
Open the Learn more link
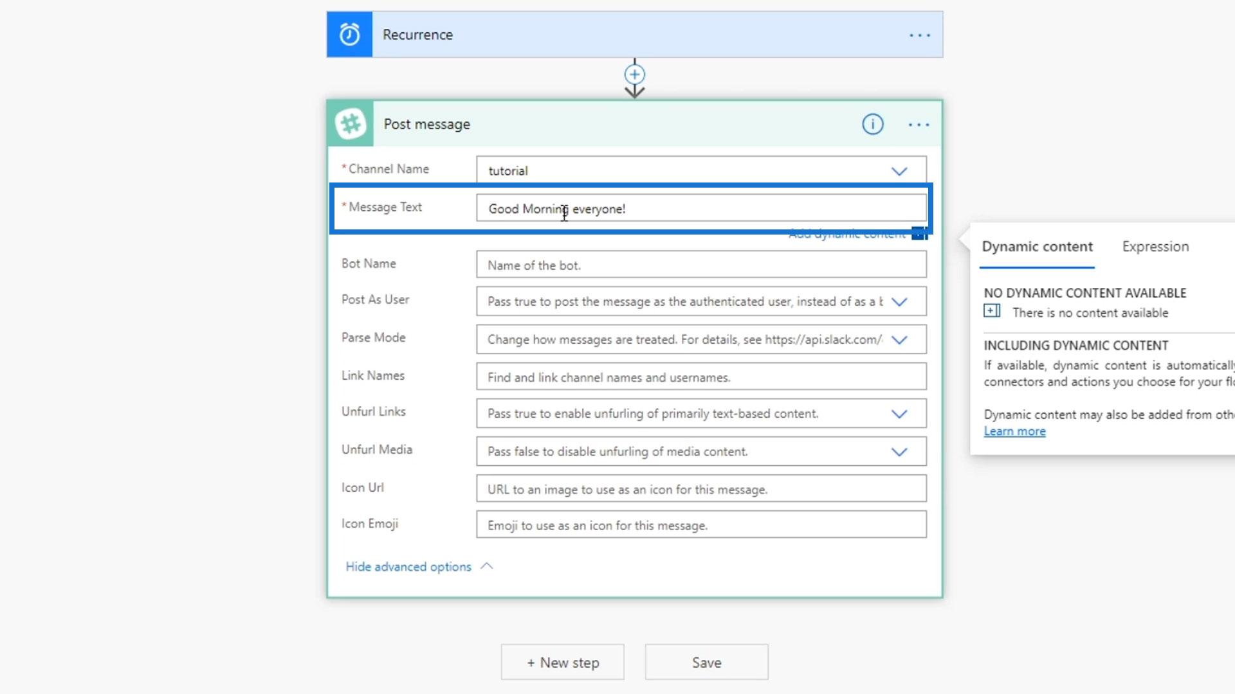click(x=1014, y=432)
